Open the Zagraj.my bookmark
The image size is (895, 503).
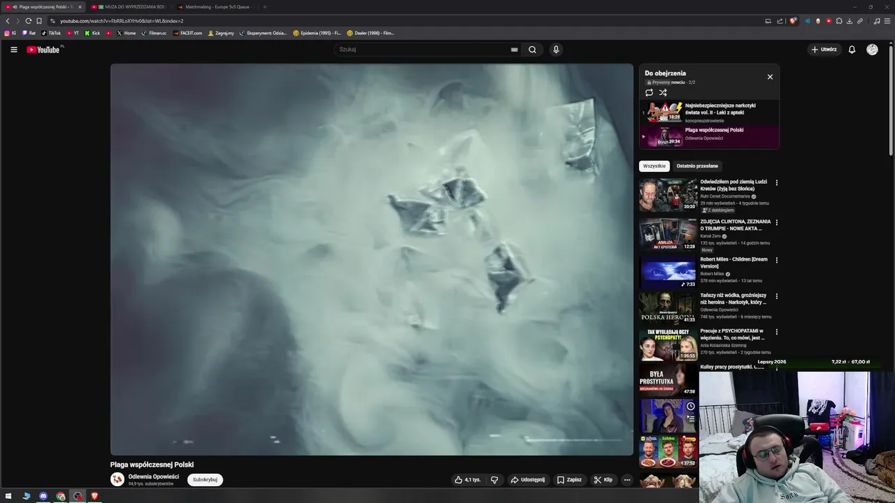[220, 33]
